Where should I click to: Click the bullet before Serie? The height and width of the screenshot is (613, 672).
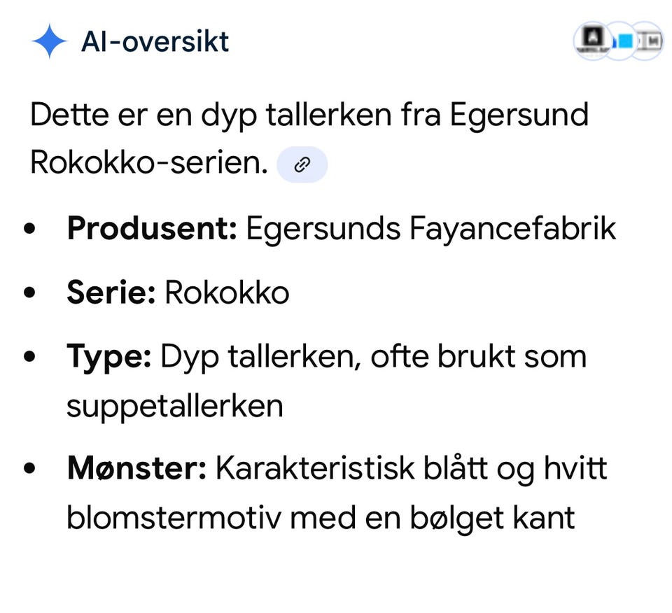[29, 293]
